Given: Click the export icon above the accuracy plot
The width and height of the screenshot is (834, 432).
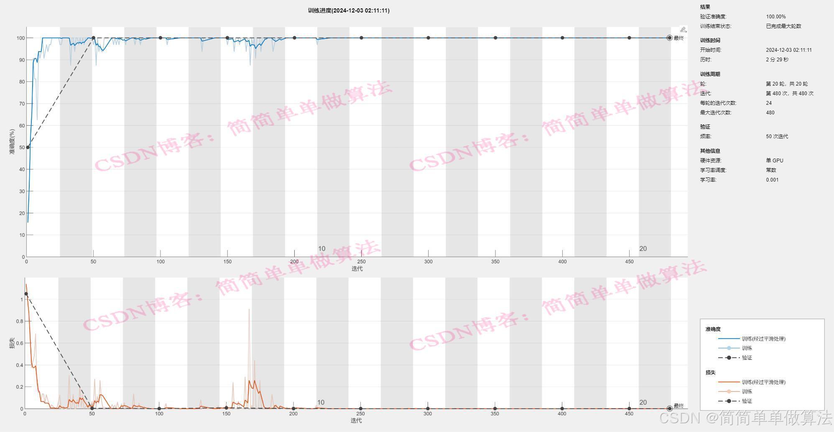Looking at the screenshot, I should pos(683,29).
